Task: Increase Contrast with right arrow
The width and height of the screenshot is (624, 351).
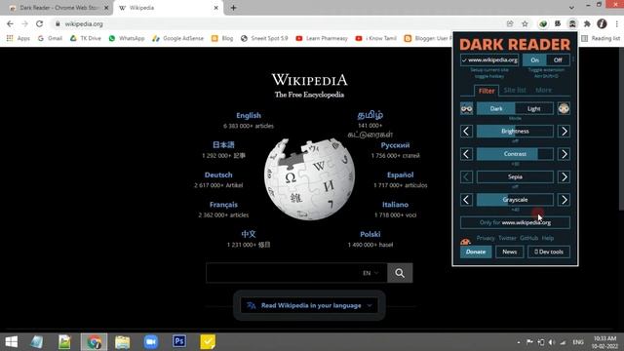Action: tap(564, 154)
